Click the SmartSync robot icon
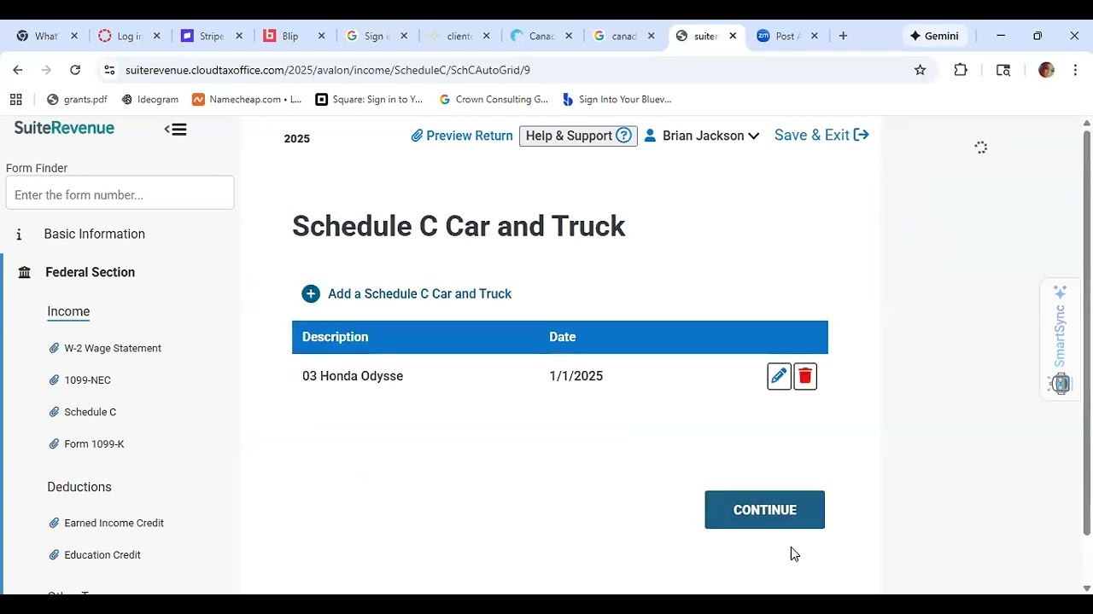This screenshot has width=1093, height=614. click(1060, 384)
